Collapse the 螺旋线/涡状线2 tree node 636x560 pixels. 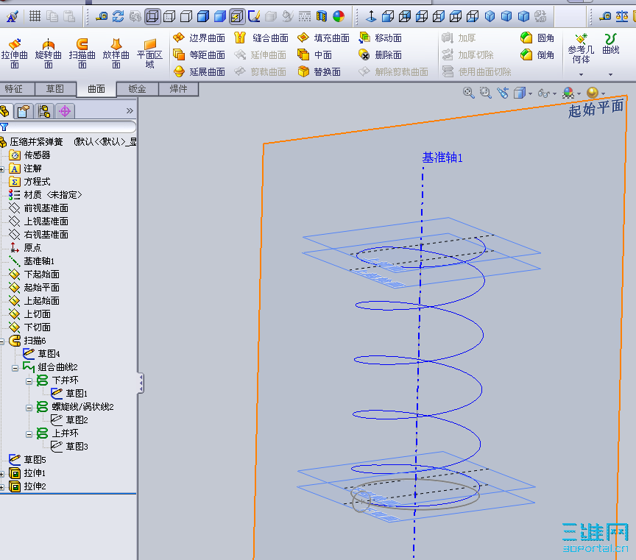(x=29, y=408)
